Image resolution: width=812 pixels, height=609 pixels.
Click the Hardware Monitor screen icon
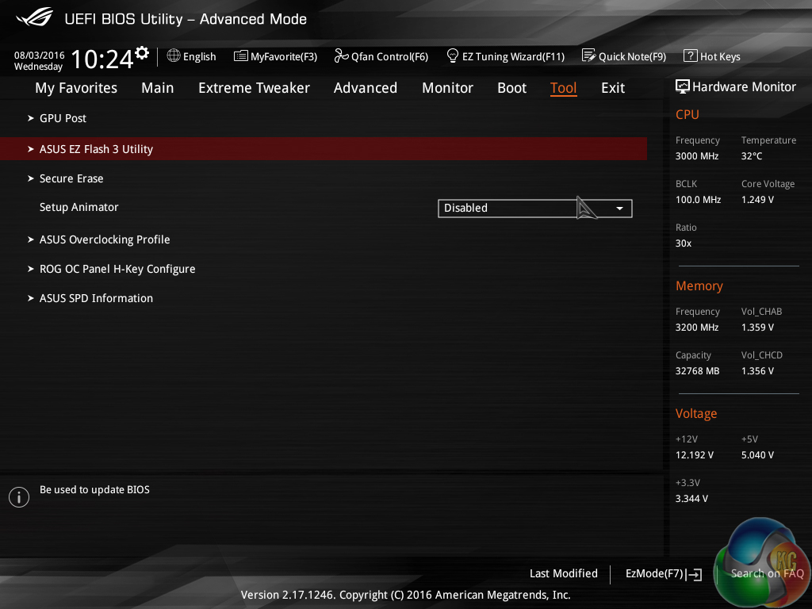click(683, 86)
